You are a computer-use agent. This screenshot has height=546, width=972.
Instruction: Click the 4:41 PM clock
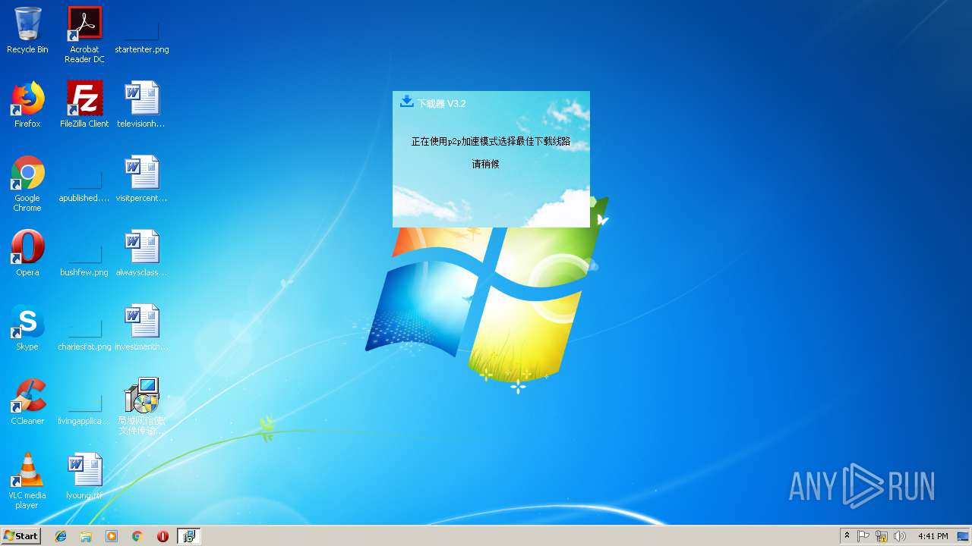pyautogui.click(x=933, y=536)
